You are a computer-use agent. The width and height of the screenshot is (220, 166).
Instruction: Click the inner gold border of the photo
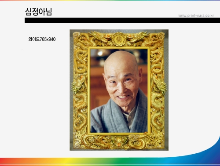point(119,48)
